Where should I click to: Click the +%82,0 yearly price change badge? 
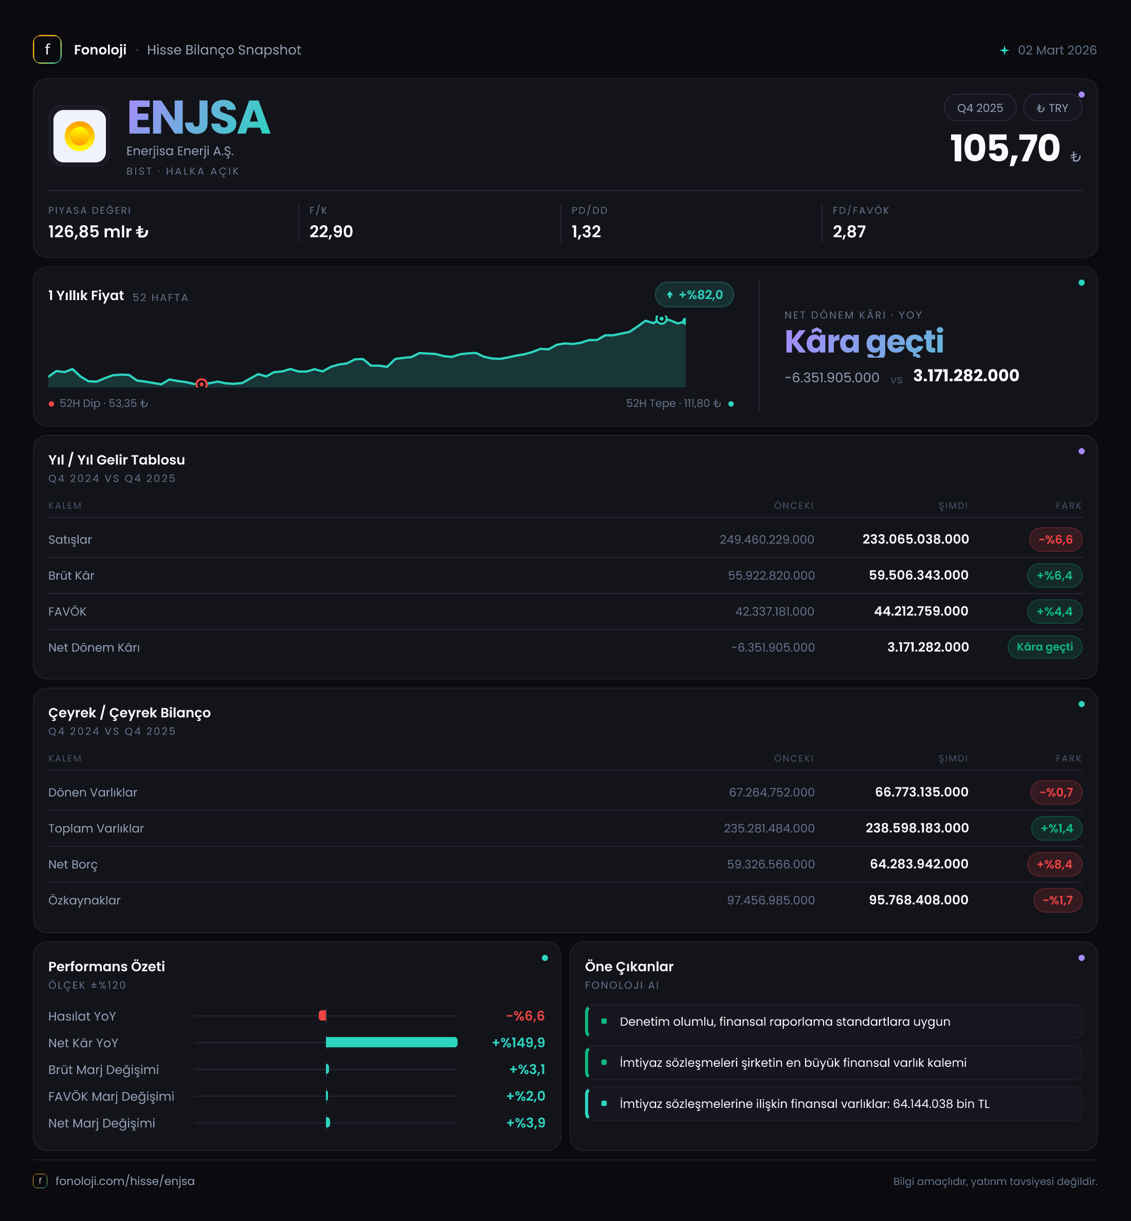[x=694, y=295]
